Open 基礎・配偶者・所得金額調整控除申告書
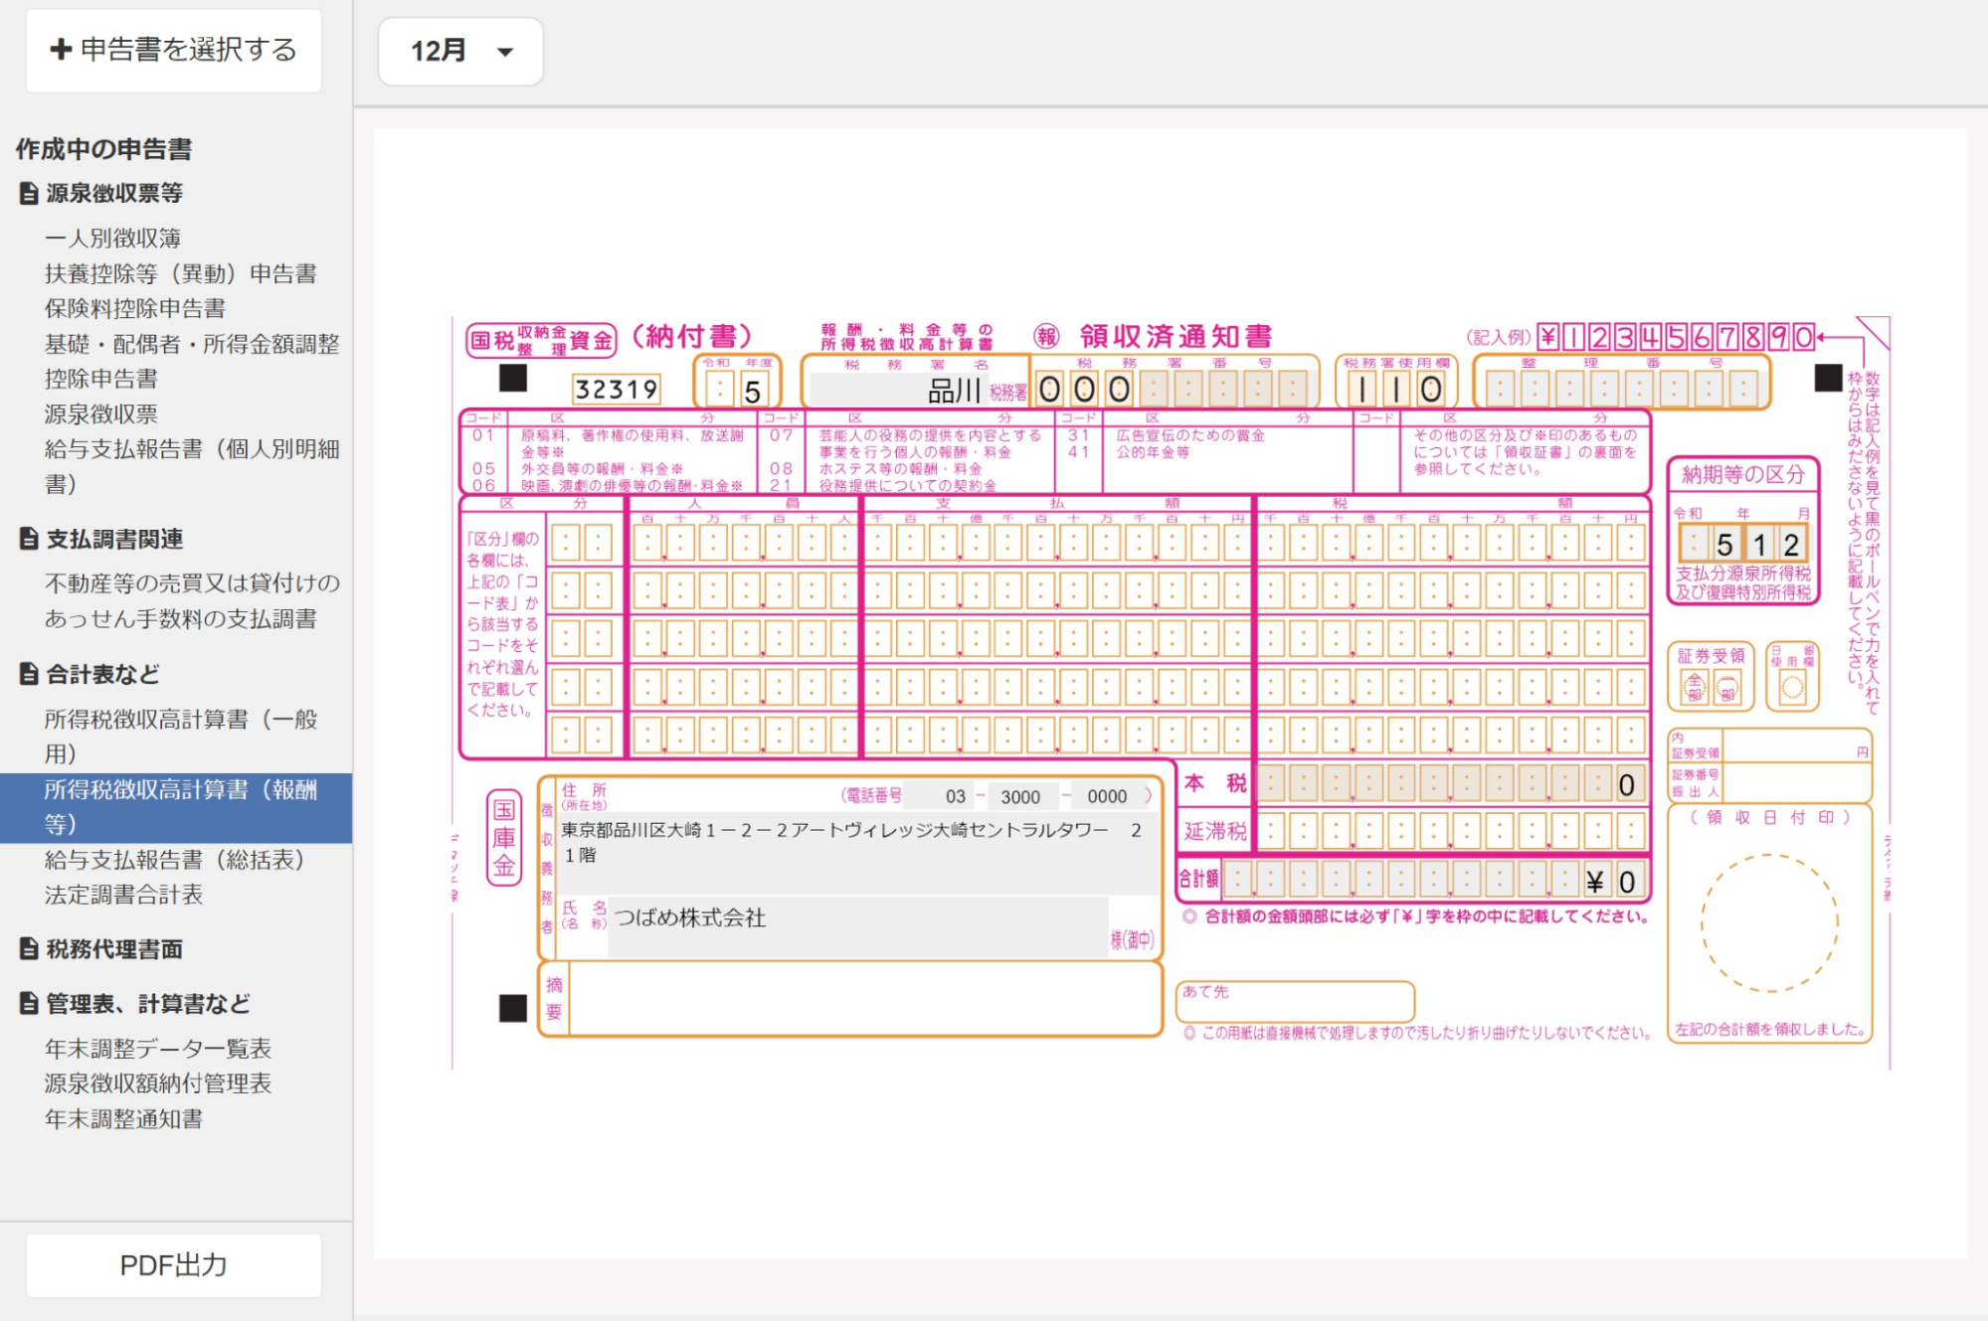The width and height of the screenshot is (1988, 1322). [x=192, y=361]
